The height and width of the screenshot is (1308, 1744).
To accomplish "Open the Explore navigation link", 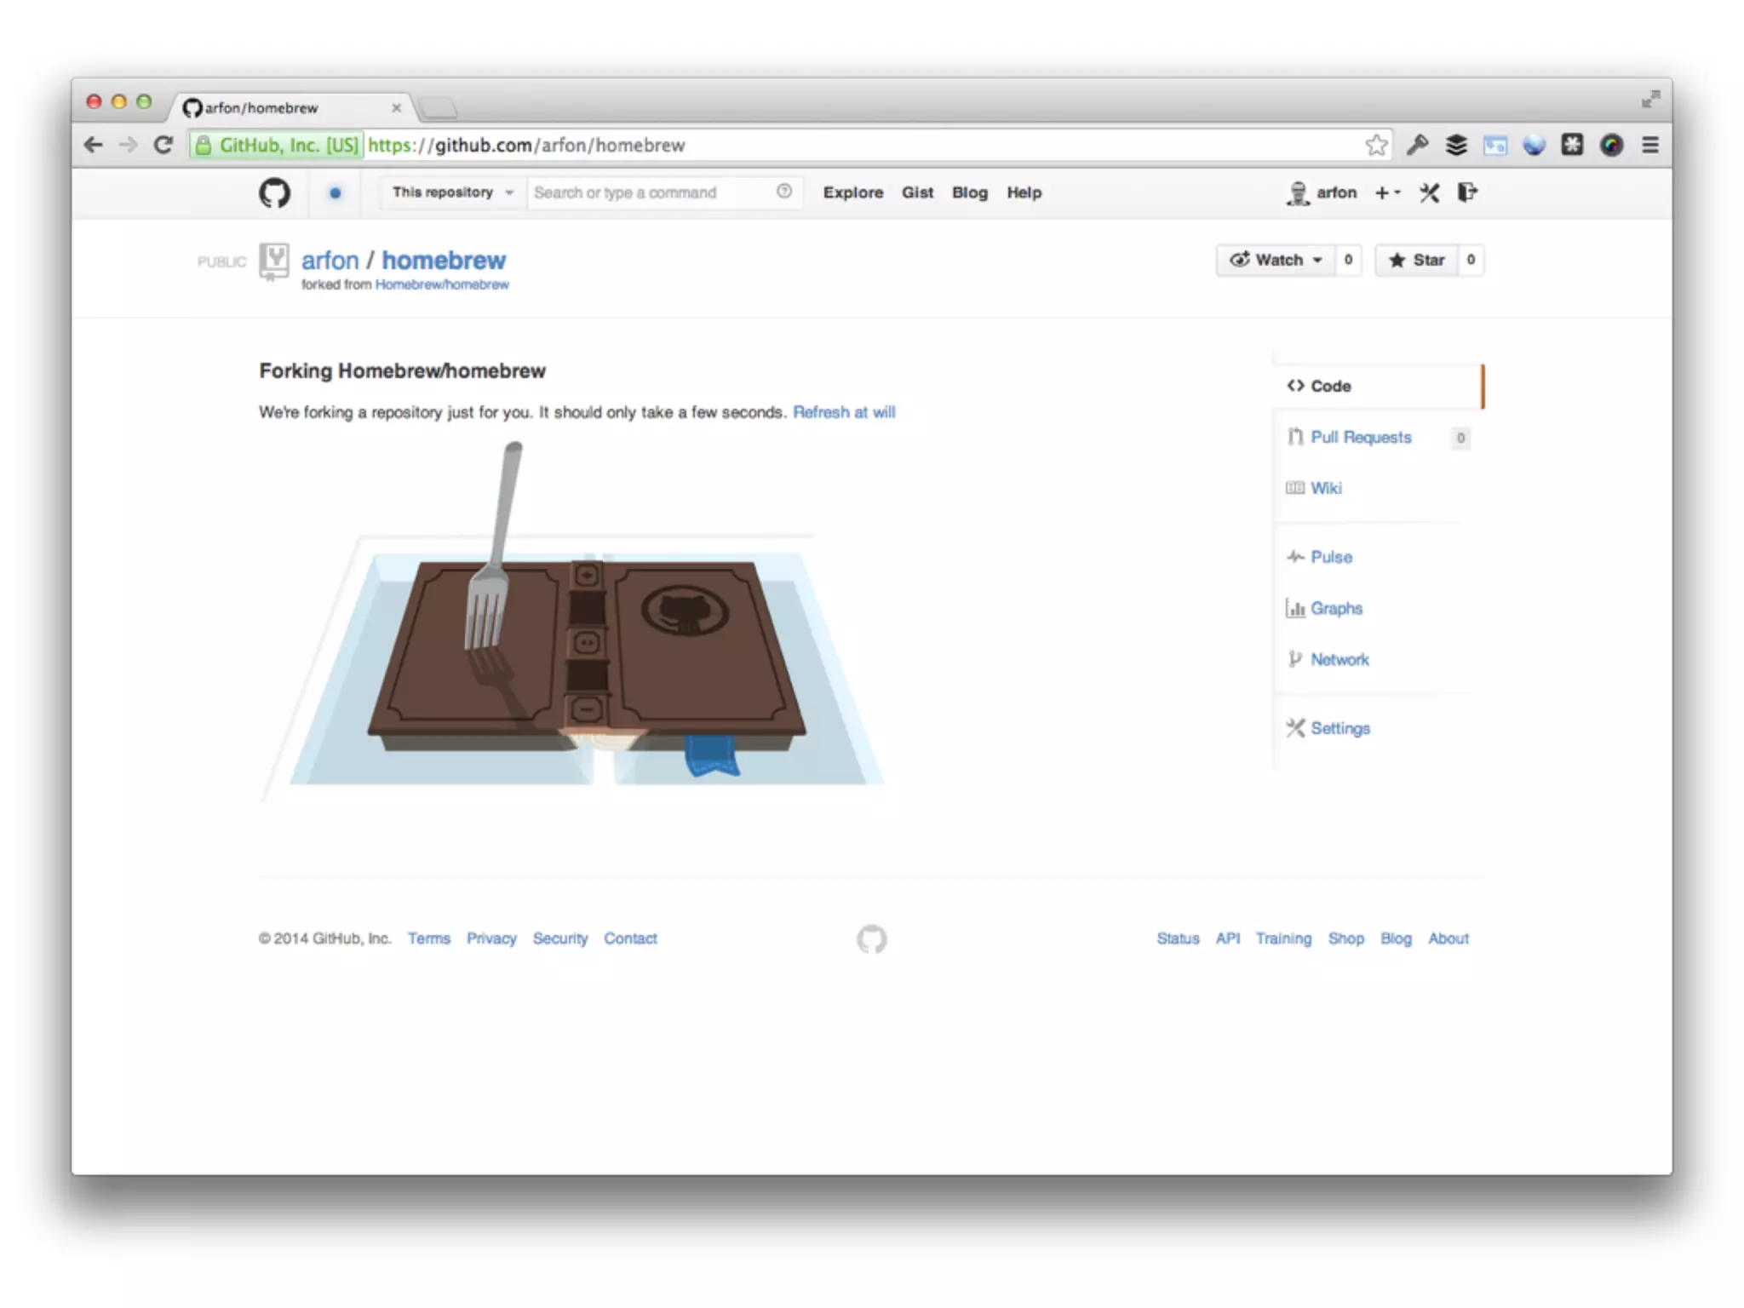I will (x=852, y=192).
